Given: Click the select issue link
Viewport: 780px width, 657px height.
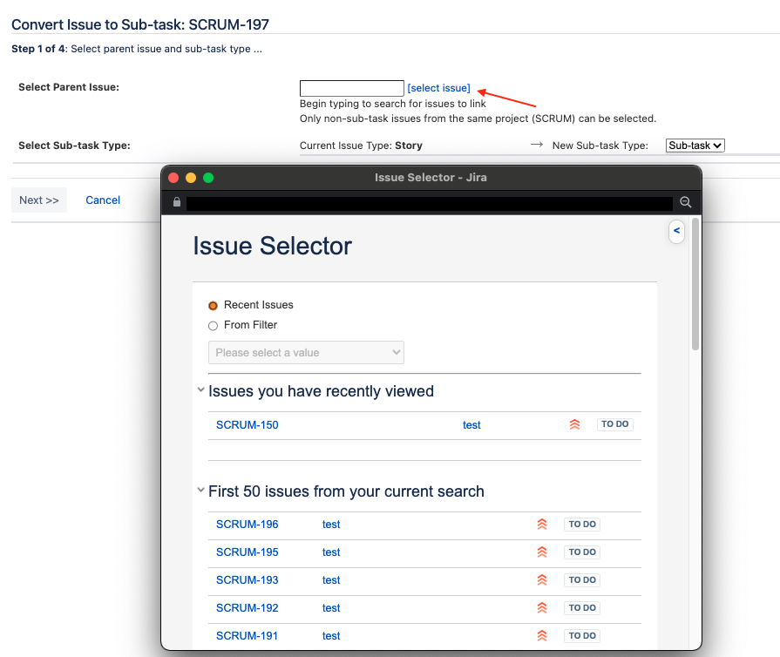Looking at the screenshot, I should tap(438, 87).
